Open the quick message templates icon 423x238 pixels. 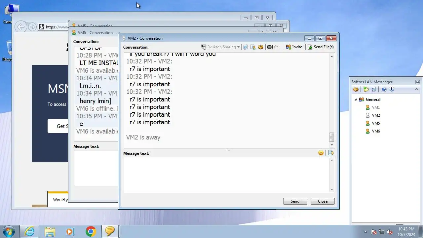pyautogui.click(x=331, y=153)
